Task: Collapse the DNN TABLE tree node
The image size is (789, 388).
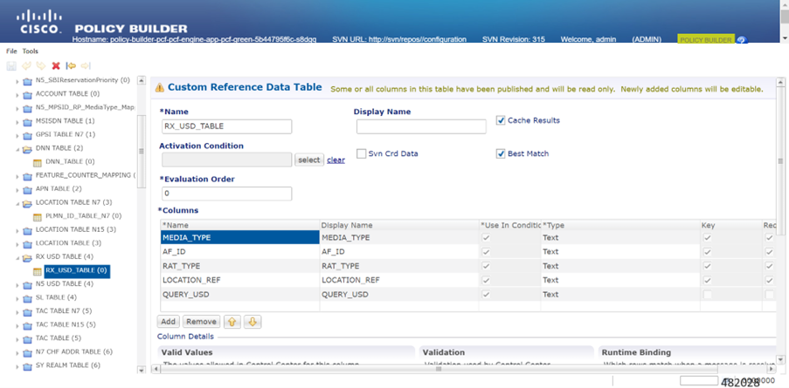Action: click(17, 149)
